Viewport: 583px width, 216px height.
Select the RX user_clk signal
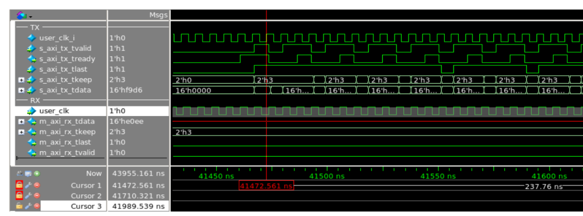(x=54, y=111)
